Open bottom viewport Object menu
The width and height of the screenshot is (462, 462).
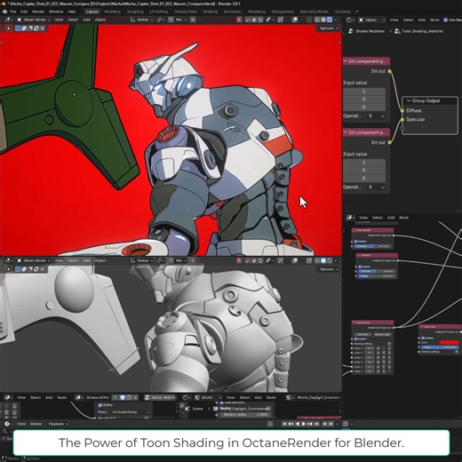point(100,260)
